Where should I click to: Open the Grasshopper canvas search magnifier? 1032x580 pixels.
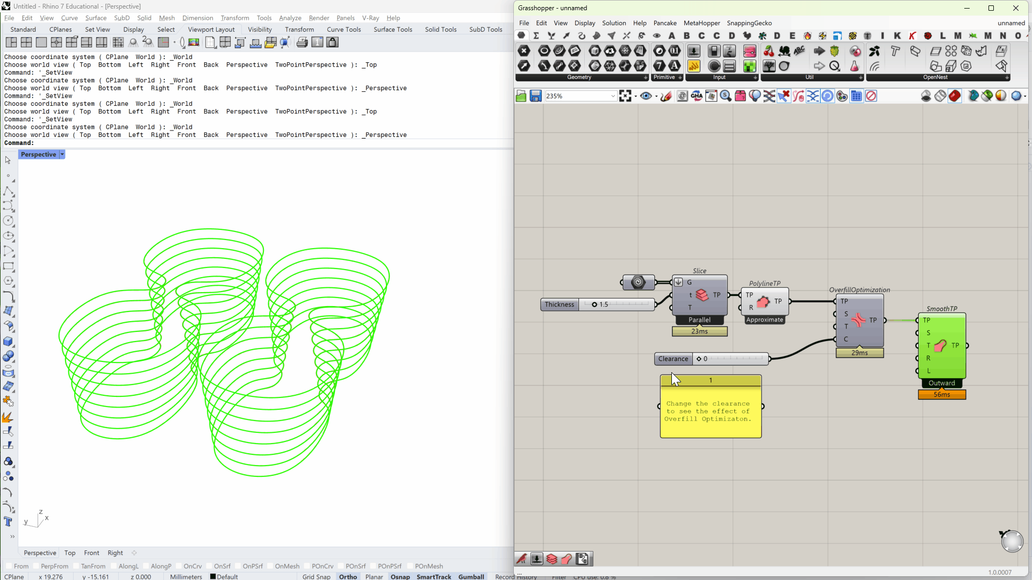pos(726,96)
